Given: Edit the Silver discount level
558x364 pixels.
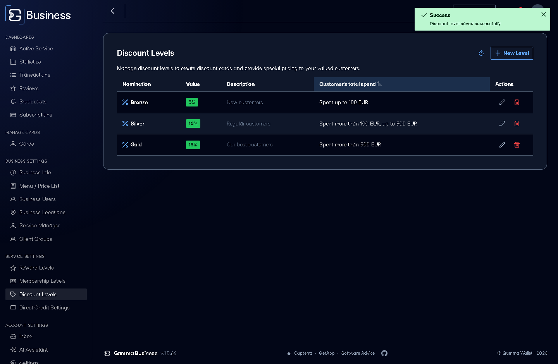Looking at the screenshot, I should [x=502, y=124].
